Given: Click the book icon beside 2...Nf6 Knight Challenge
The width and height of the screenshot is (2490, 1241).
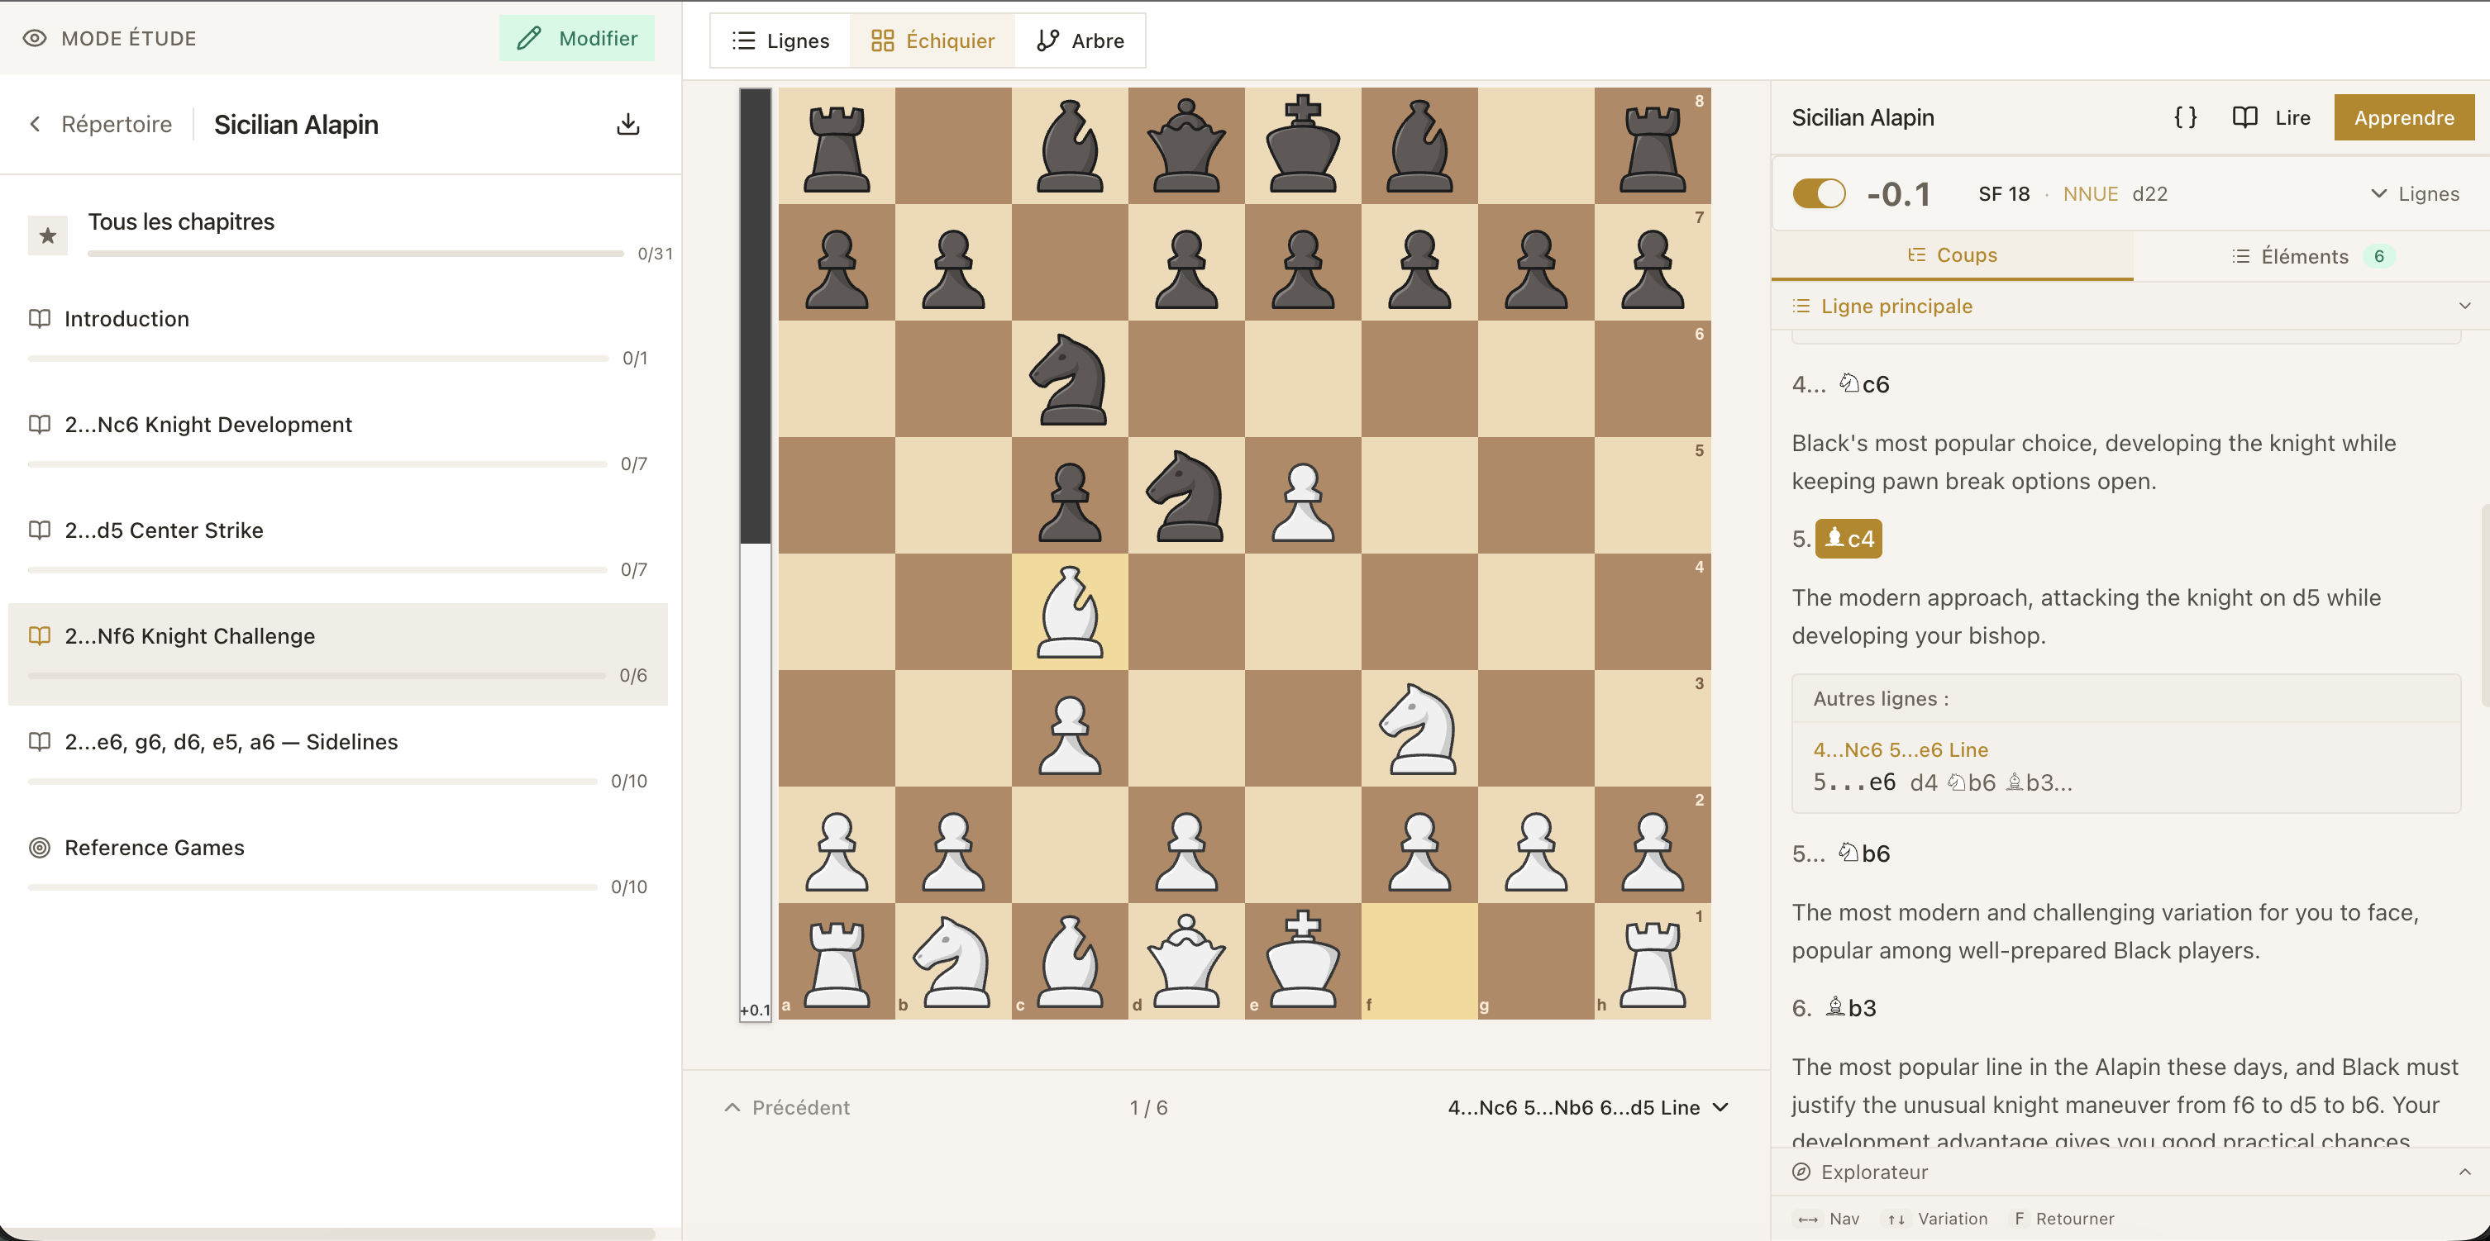Looking at the screenshot, I should click(40, 635).
